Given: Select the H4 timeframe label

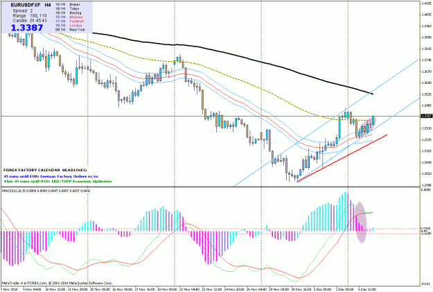Looking at the screenshot, I should pos(48,5).
